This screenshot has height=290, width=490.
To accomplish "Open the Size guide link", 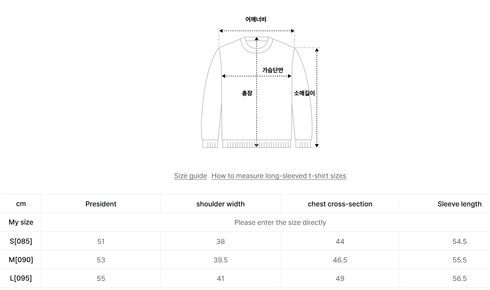I will [x=190, y=176].
